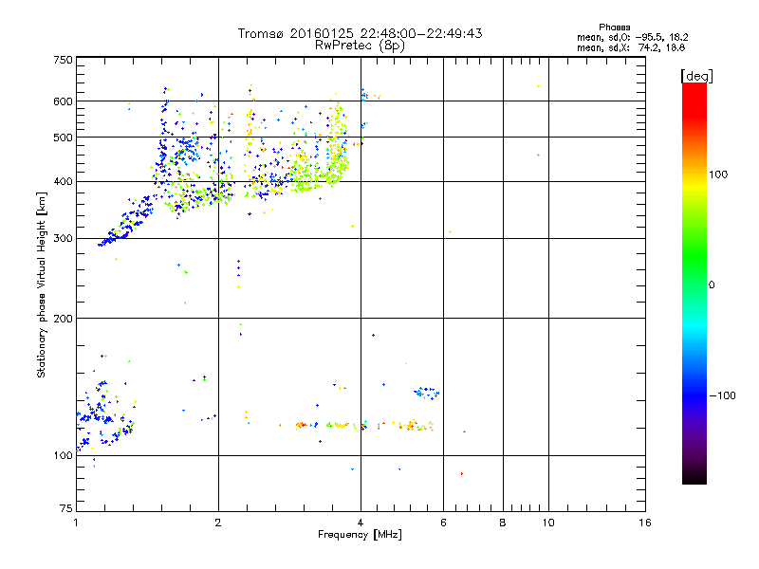Click the x-axis tick label '8'
This screenshot has width=759, height=569.
click(x=503, y=523)
